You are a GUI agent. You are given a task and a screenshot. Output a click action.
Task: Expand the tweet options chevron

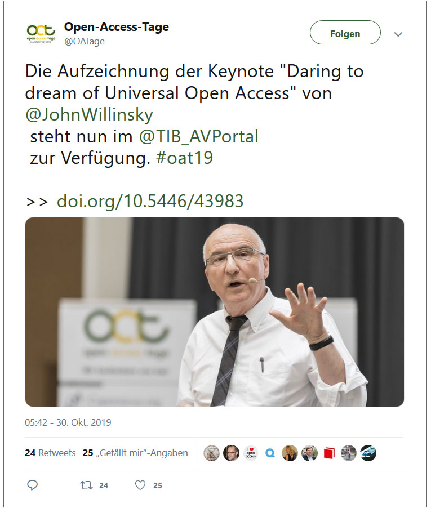point(398,34)
